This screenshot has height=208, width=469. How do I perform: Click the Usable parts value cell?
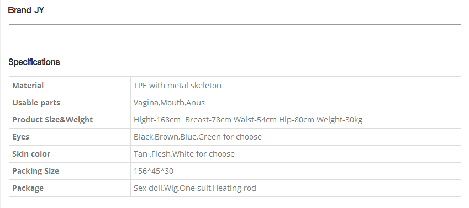pos(296,103)
